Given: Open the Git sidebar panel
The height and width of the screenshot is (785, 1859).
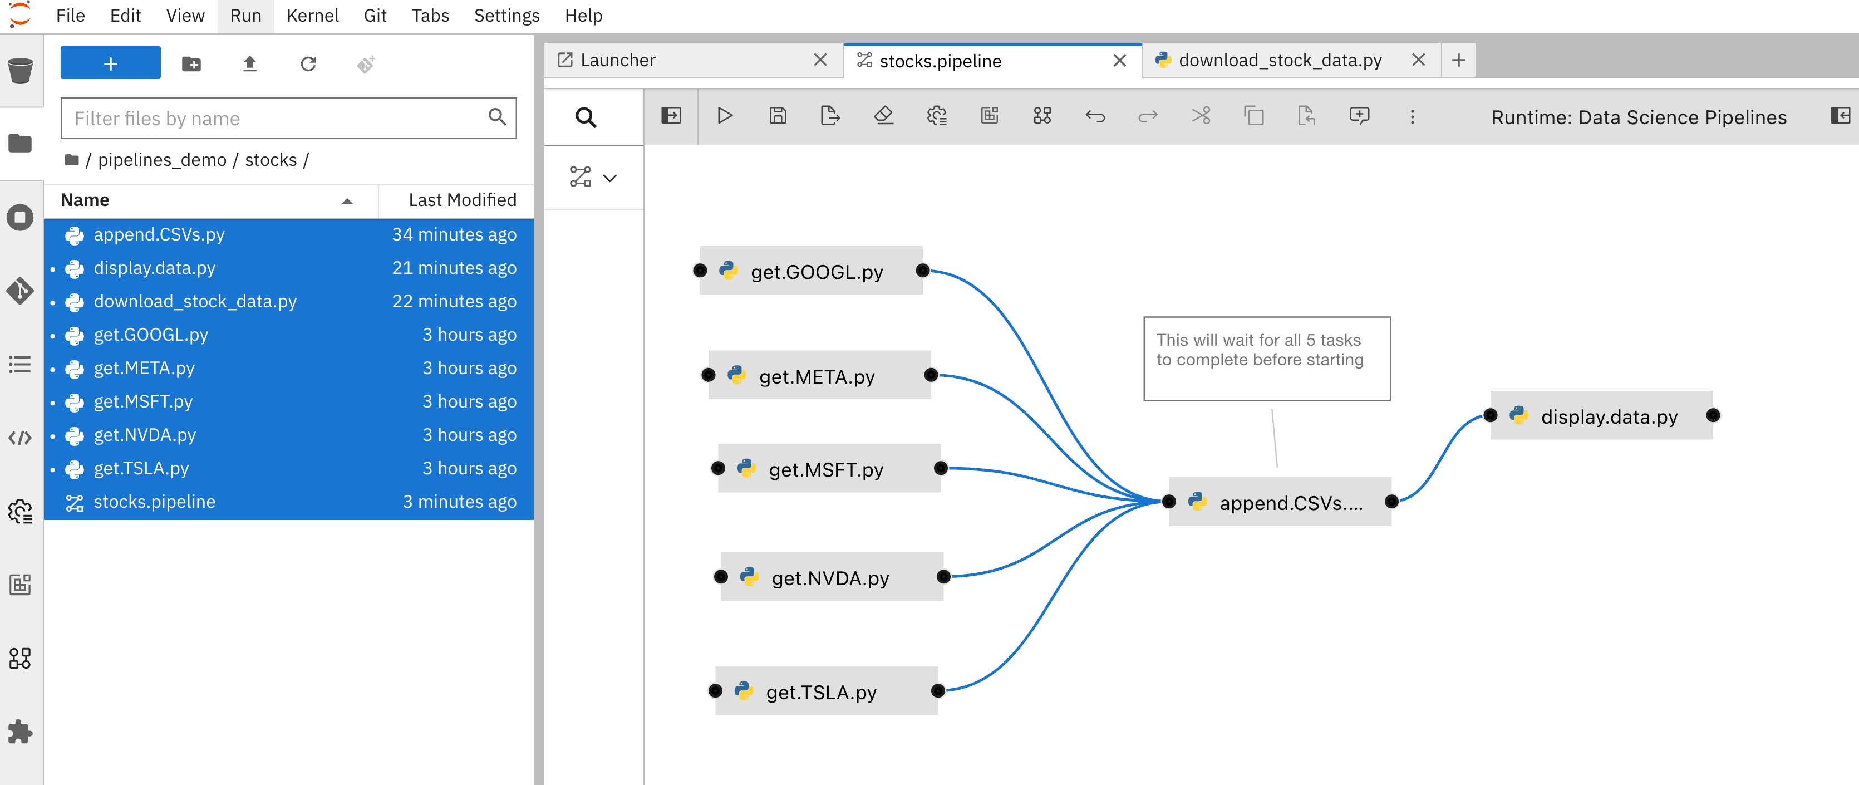Looking at the screenshot, I should pyautogui.click(x=20, y=291).
